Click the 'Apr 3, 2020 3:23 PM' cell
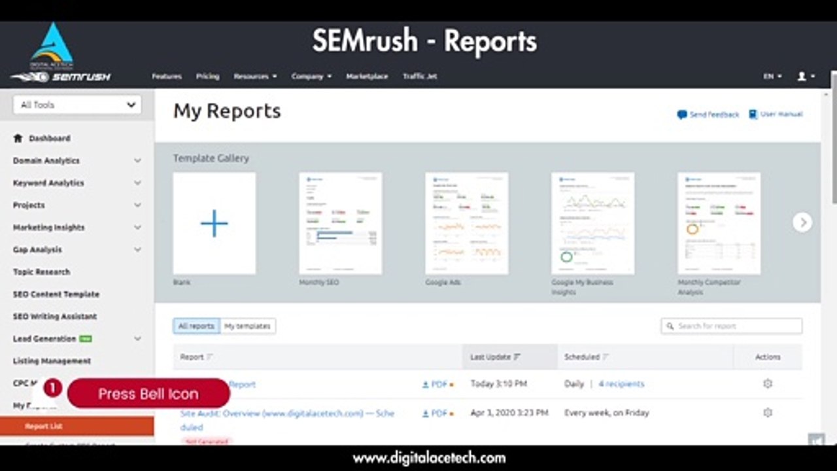 pos(509,413)
